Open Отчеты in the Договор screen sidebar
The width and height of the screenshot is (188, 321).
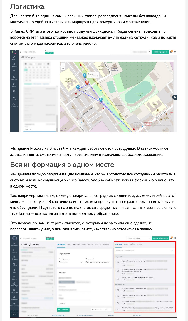tap(14, 251)
